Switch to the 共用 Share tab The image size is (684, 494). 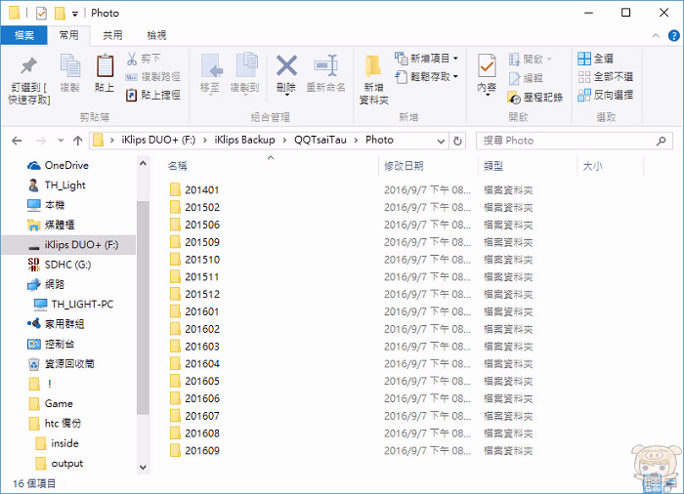click(x=112, y=35)
